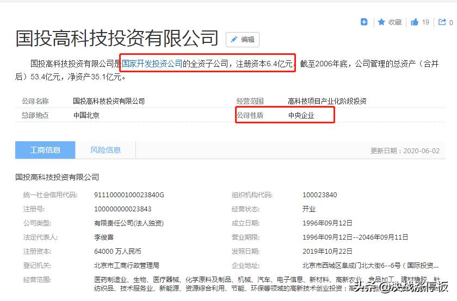The height and width of the screenshot is (301, 457).
Task: Click the share arrow icon
Action: (x=442, y=22)
